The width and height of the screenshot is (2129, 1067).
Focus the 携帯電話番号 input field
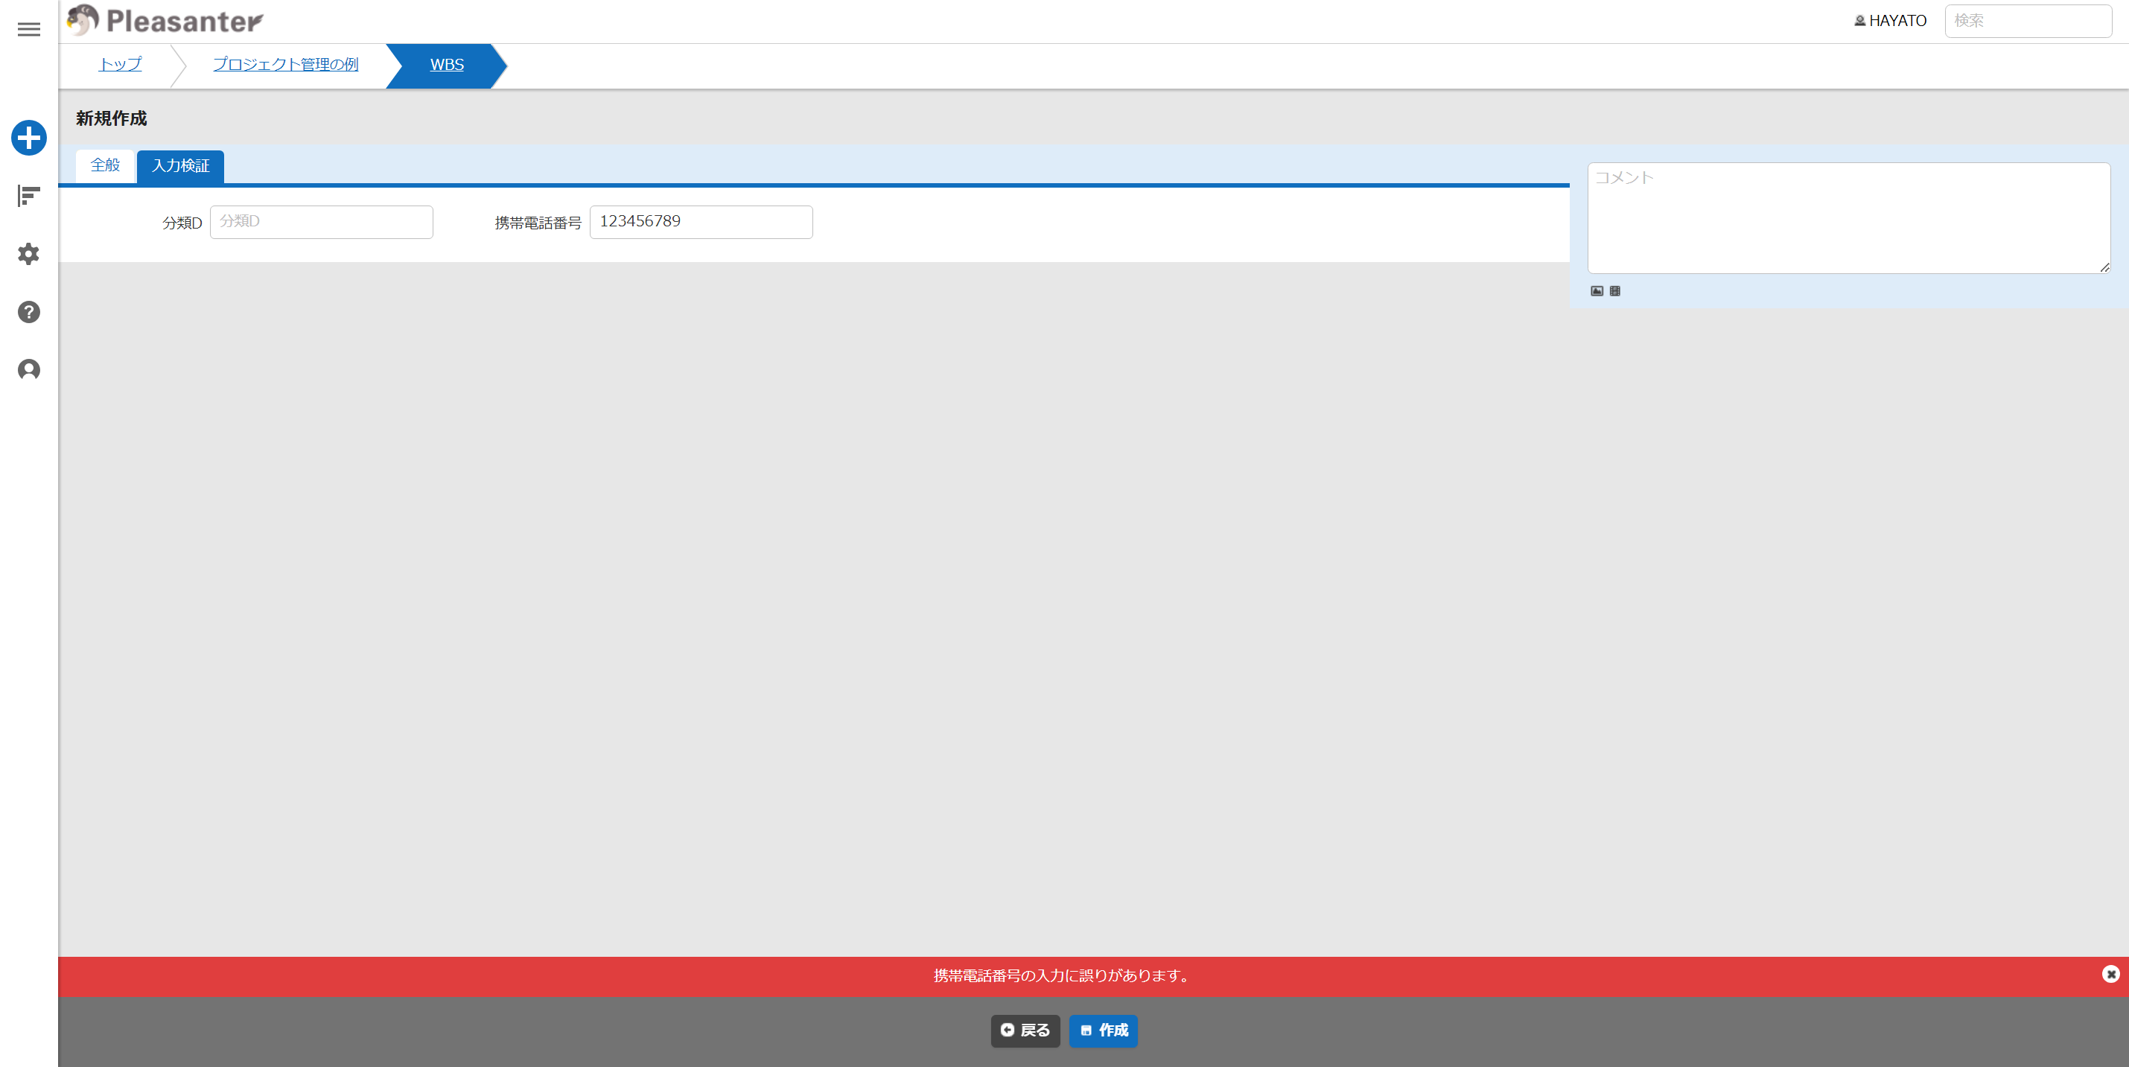click(x=701, y=221)
